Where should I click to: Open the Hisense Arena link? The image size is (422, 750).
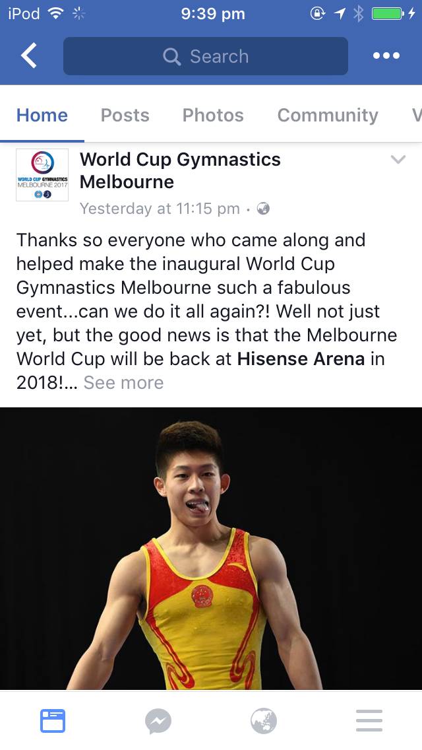point(301,358)
